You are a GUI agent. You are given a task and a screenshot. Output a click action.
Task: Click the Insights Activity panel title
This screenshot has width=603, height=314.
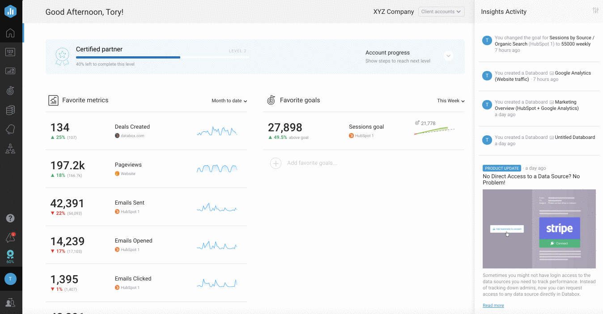(504, 12)
